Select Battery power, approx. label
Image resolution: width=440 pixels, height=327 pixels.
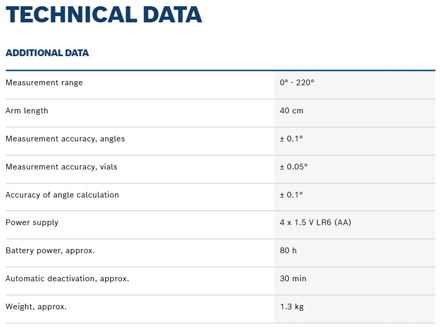point(50,251)
